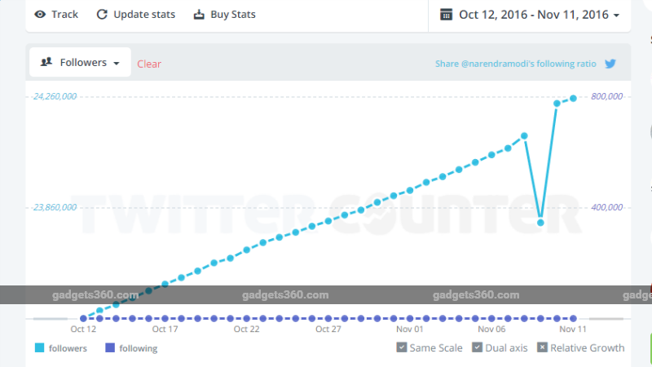Click the following purple legend swatch
This screenshot has height=367, width=652.
pos(110,348)
